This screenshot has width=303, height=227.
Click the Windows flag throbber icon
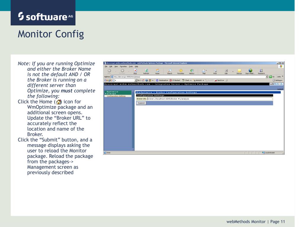(x=281, y=67)
